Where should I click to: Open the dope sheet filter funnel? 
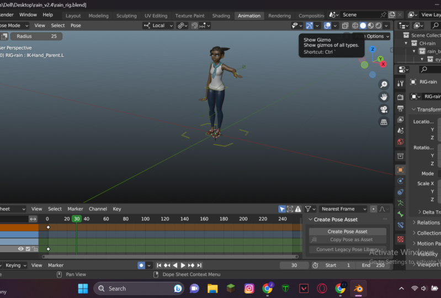click(x=308, y=209)
